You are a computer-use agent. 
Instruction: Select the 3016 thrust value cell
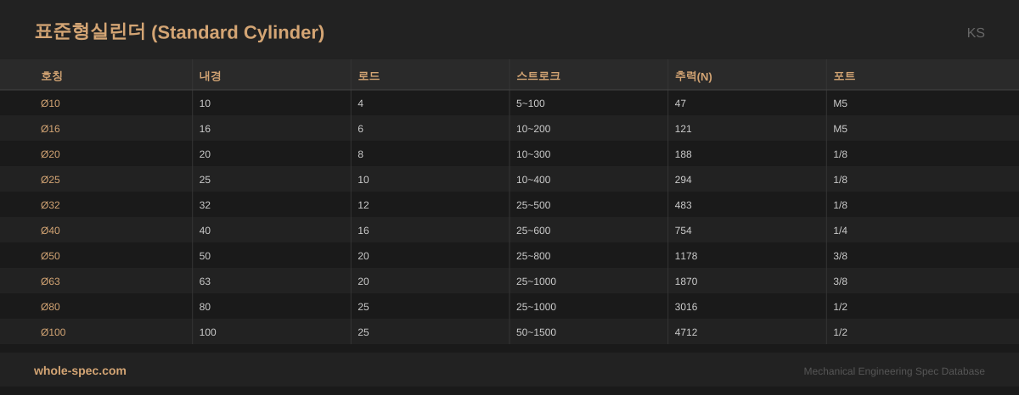(686, 307)
